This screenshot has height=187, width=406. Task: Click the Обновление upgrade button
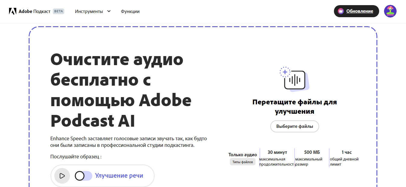click(357, 11)
